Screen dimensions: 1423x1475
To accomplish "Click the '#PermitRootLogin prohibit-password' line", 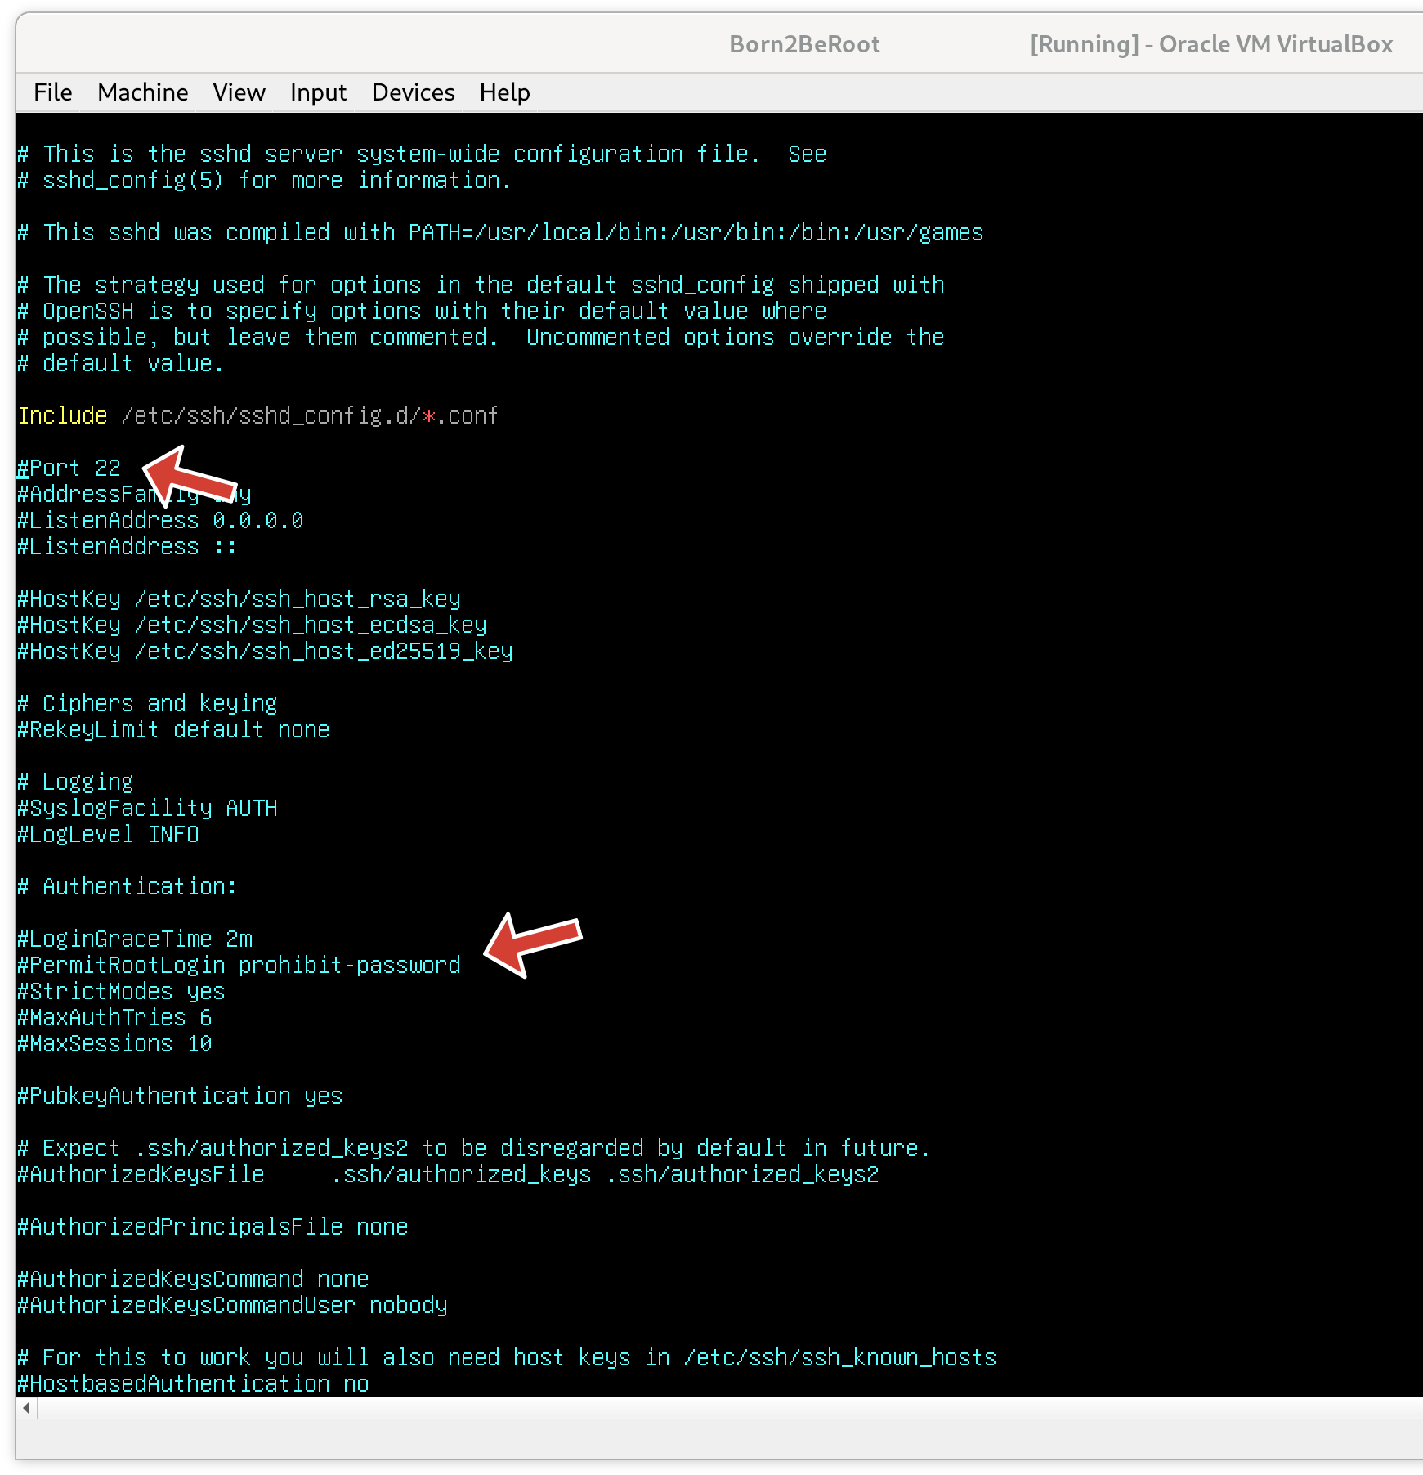I will tap(239, 965).
